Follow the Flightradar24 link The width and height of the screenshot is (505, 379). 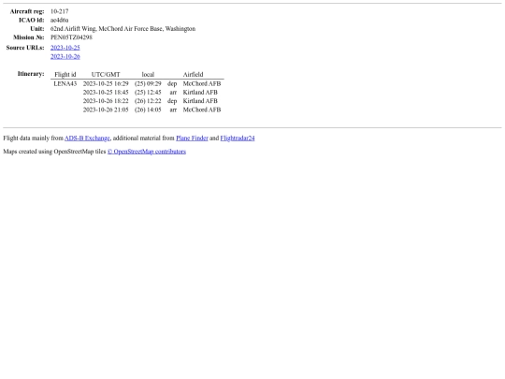(238, 138)
